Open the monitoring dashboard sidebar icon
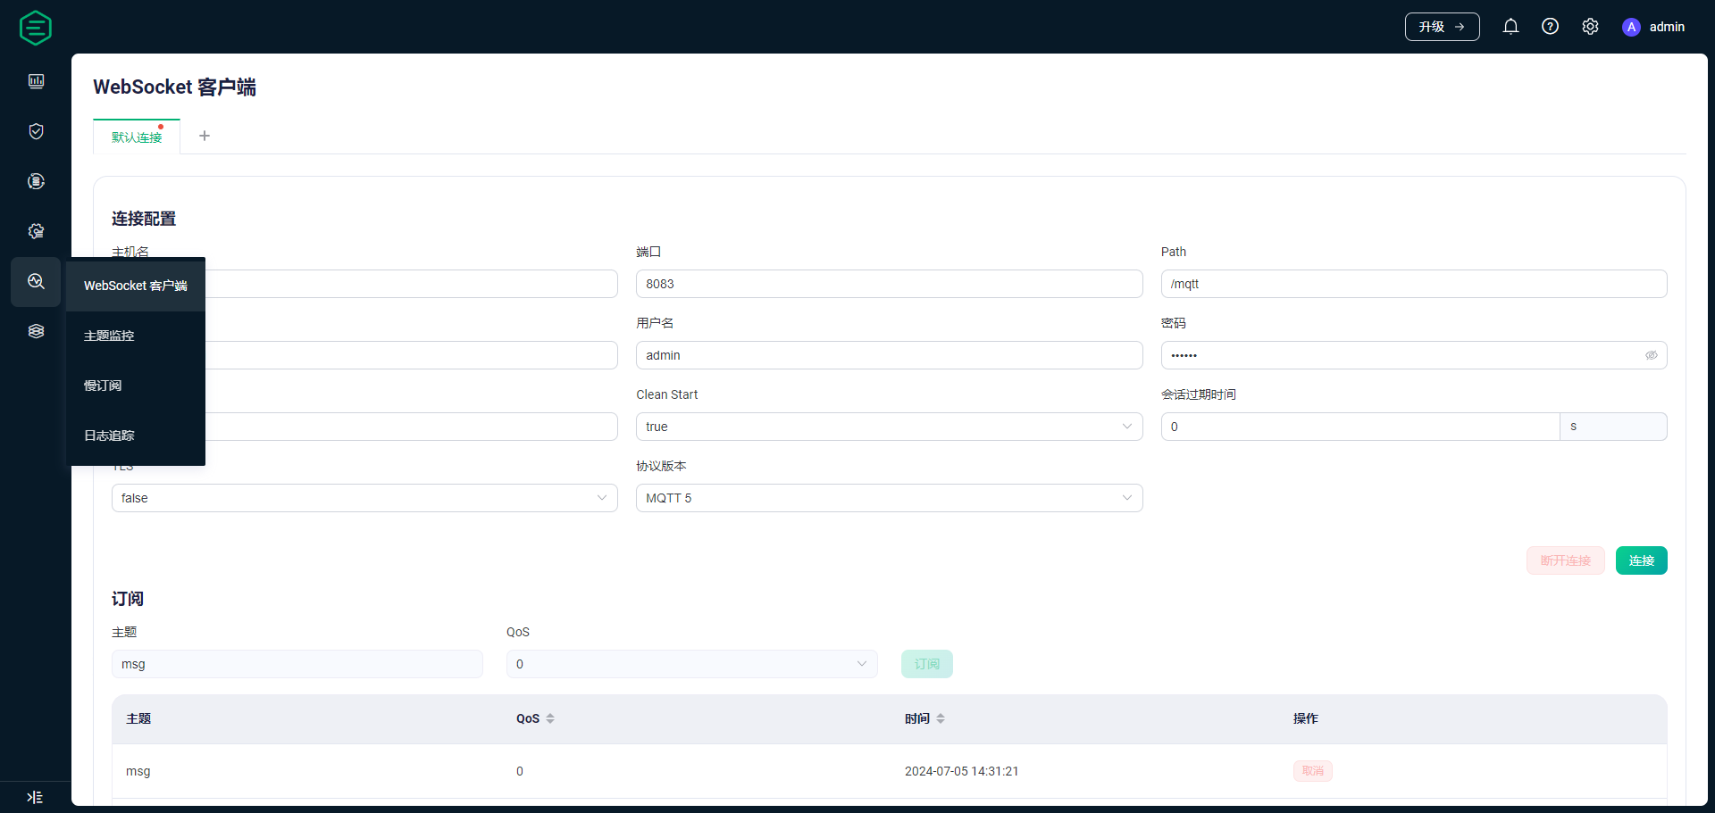The image size is (1715, 813). click(36, 81)
